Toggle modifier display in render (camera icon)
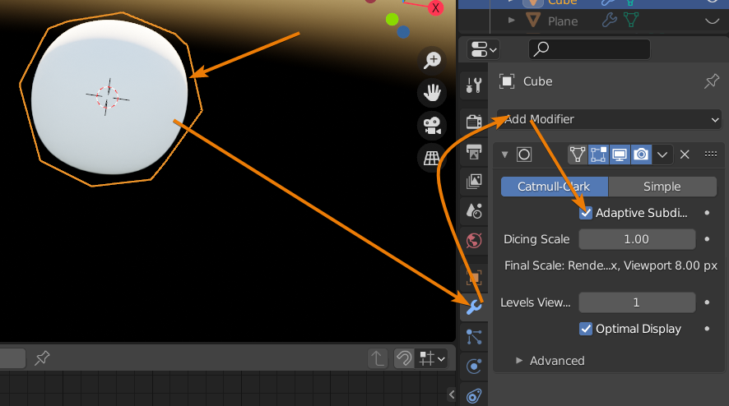Viewport: 729px width, 406px height. (x=641, y=155)
